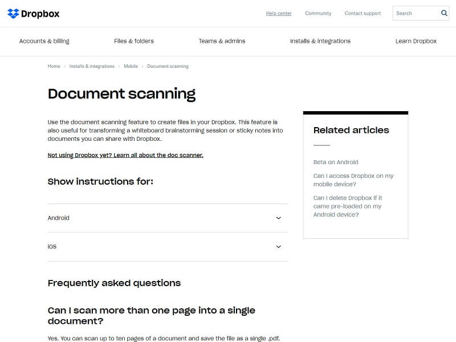Click the 'Related articles' heading

point(351,130)
